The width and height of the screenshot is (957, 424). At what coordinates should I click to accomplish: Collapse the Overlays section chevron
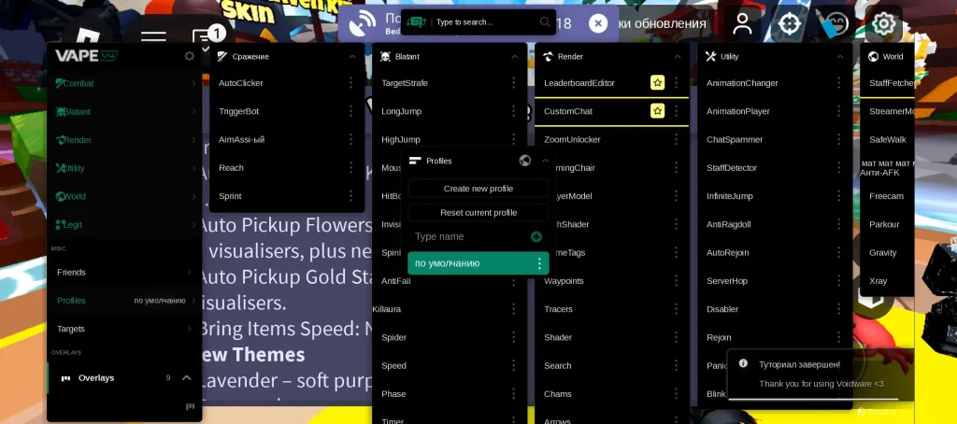coord(187,378)
